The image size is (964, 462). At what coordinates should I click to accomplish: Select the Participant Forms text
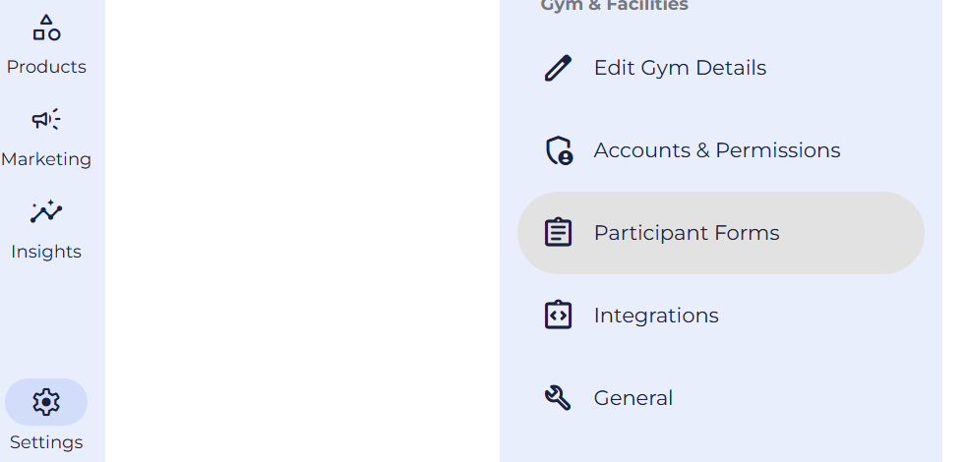[x=687, y=233]
